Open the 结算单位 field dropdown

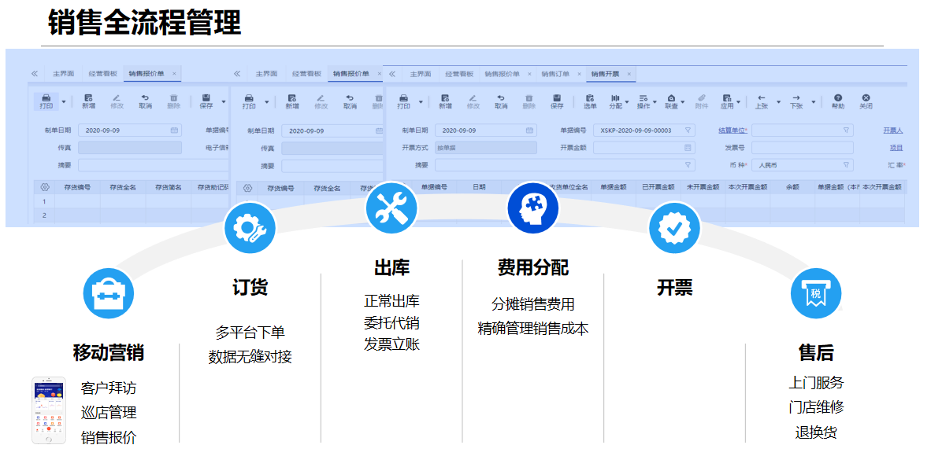[x=846, y=130]
